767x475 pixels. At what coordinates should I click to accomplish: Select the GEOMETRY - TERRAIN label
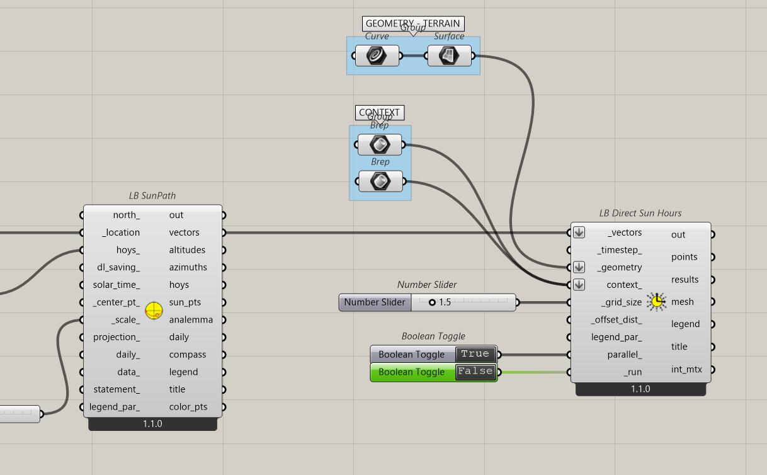click(x=414, y=24)
